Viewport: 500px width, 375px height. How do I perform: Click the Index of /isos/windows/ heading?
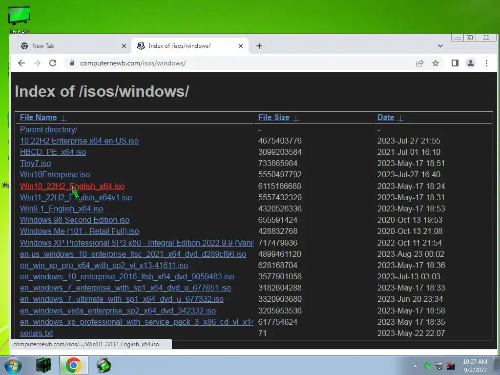point(102,91)
